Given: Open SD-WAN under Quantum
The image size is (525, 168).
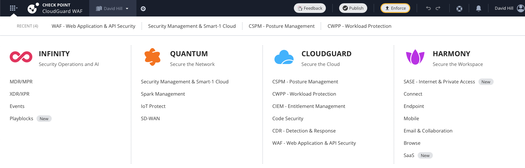Looking at the screenshot, I should (x=150, y=119).
